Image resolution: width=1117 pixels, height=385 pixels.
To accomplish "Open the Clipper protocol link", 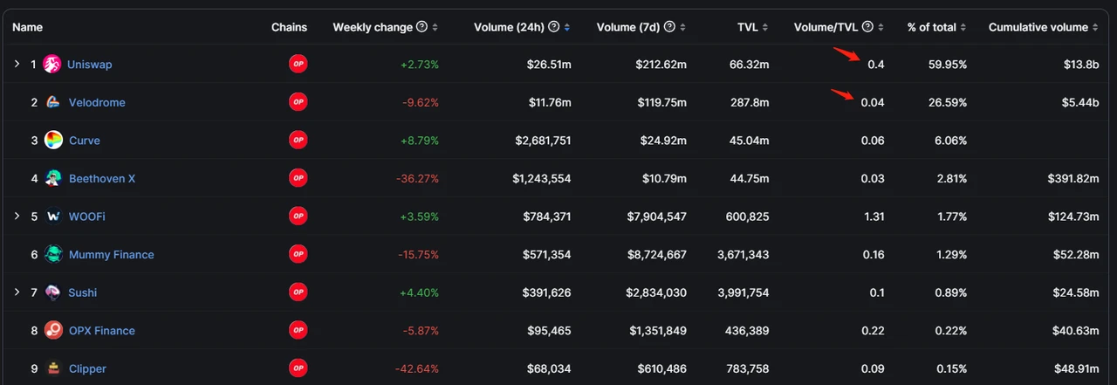I will [88, 368].
